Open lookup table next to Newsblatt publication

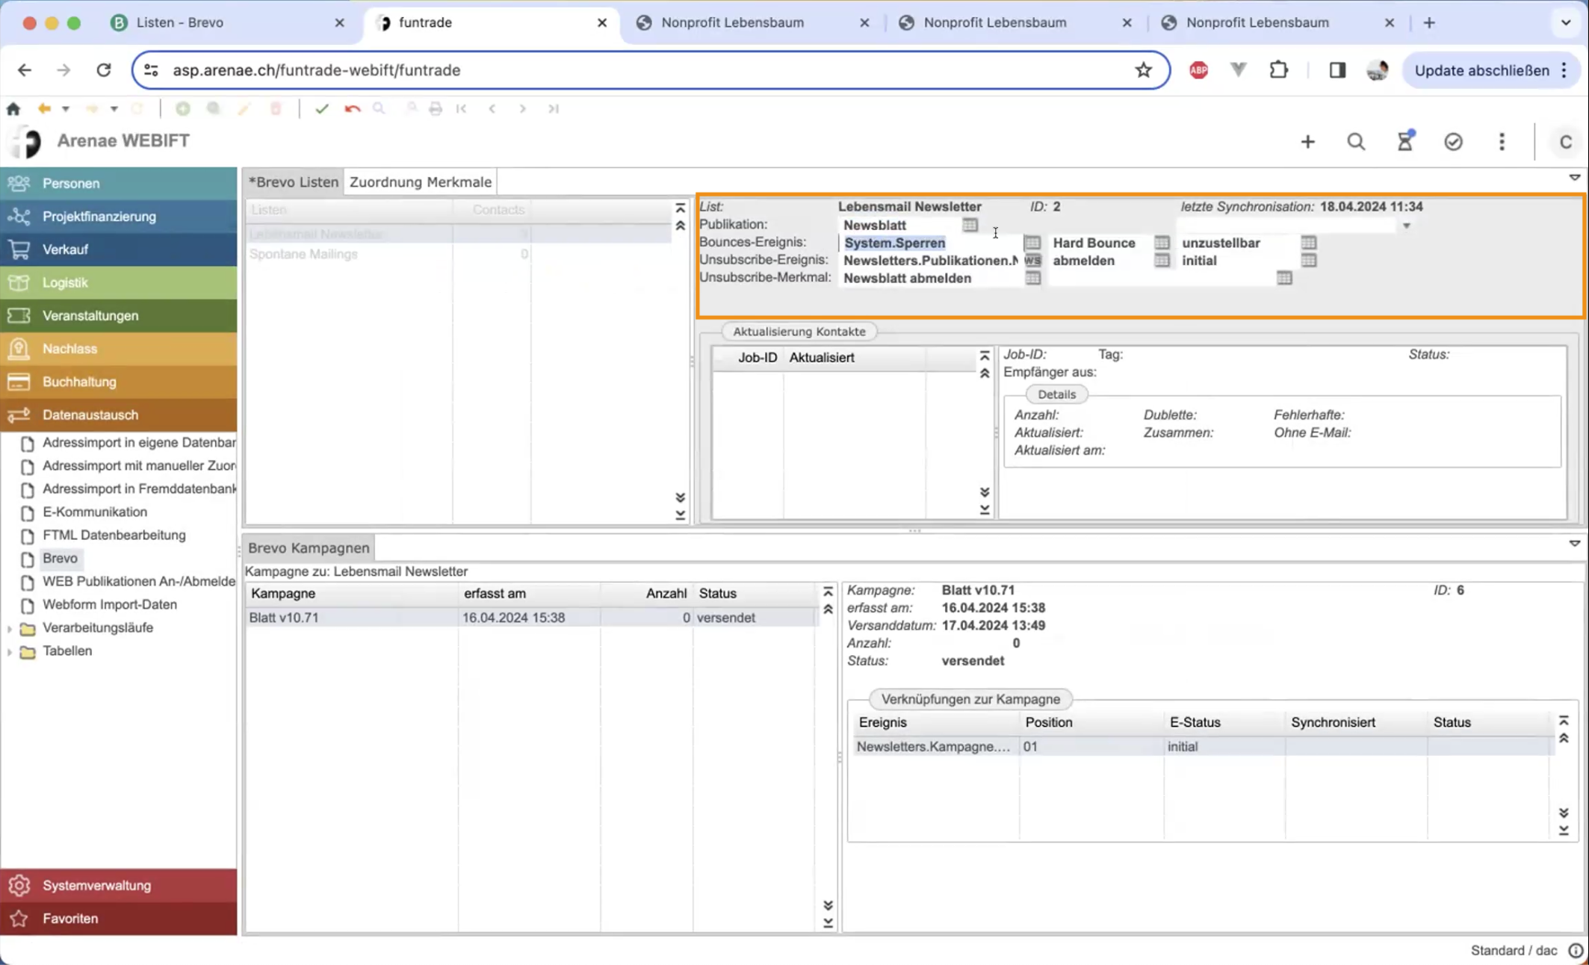point(970,225)
